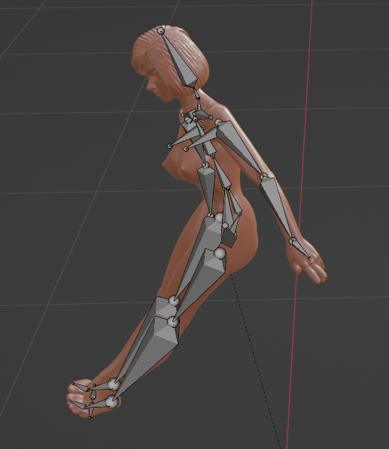Screen dimensions: 389x449
Task: Click the upper knee joint sphere
Action: [x=174, y=301]
